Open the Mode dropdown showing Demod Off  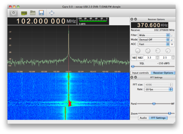(x=154, y=40)
